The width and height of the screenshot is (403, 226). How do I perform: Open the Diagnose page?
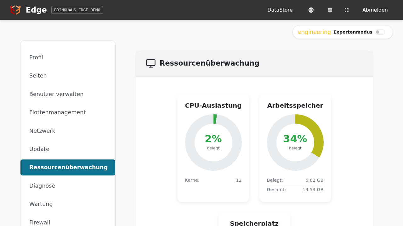pyautogui.click(x=68, y=186)
